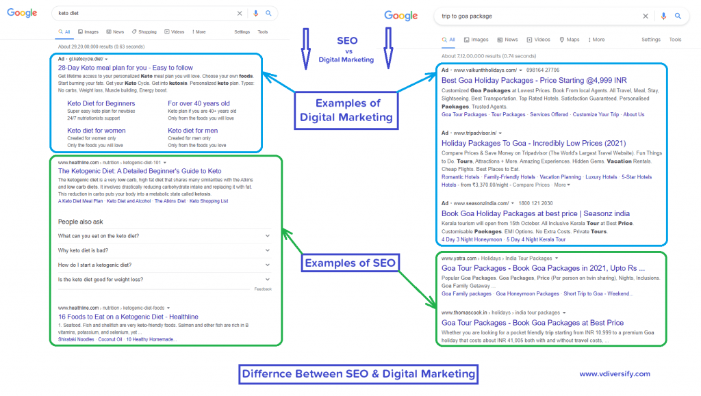Open More menu in Goa package results
This screenshot has width=701, height=396.
596,40
